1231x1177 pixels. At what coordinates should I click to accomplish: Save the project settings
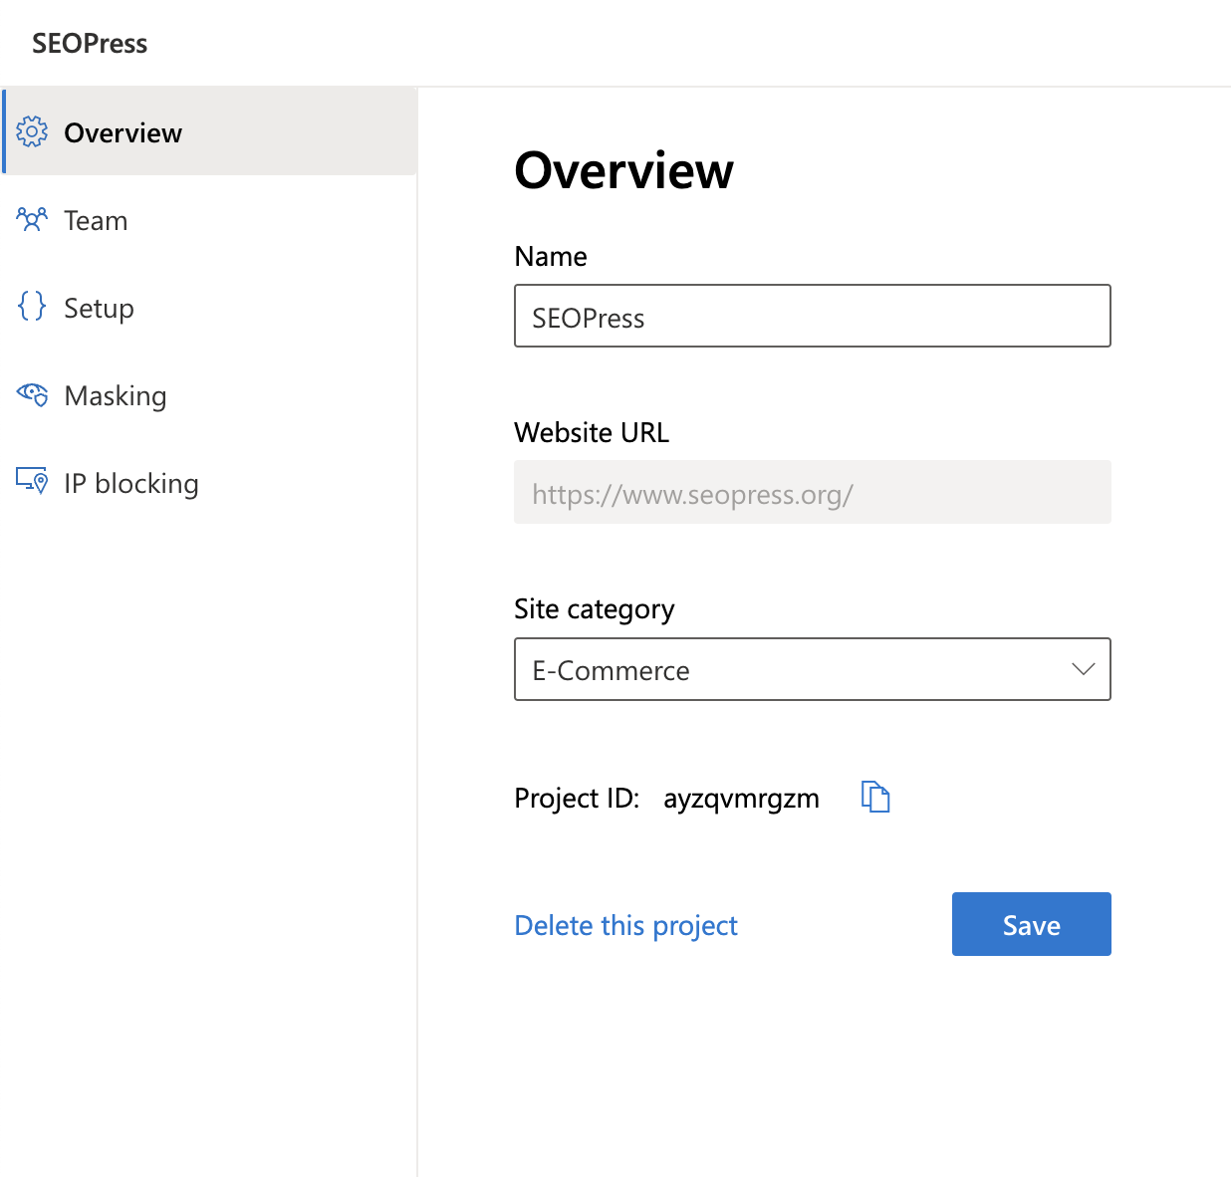point(1031,924)
